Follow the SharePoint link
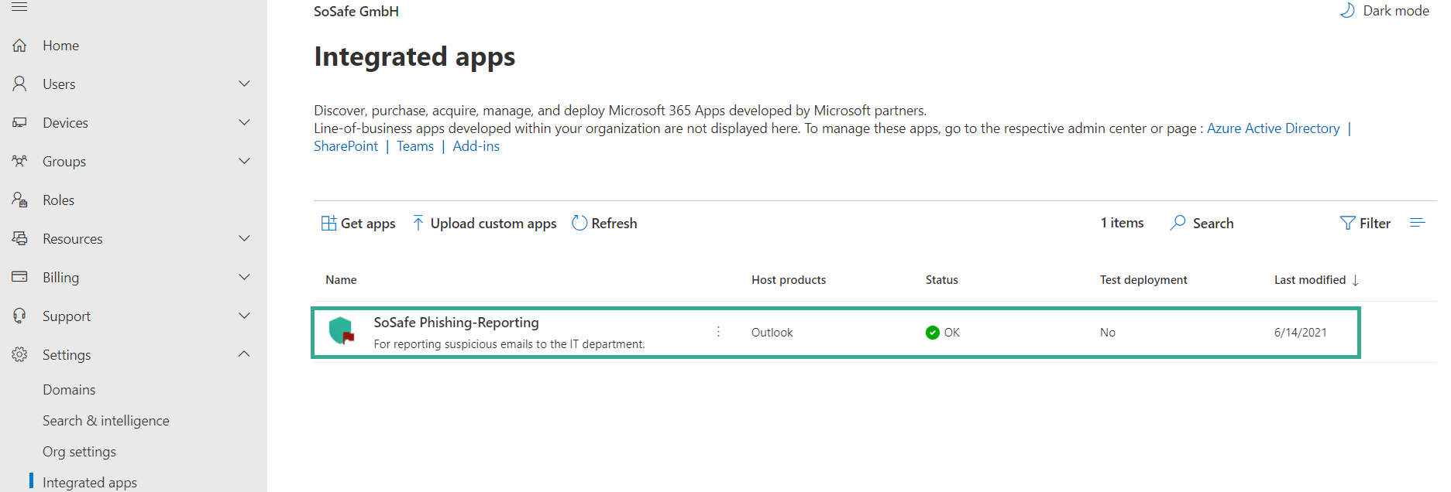This screenshot has width=1451, height=492. point(346,146)
